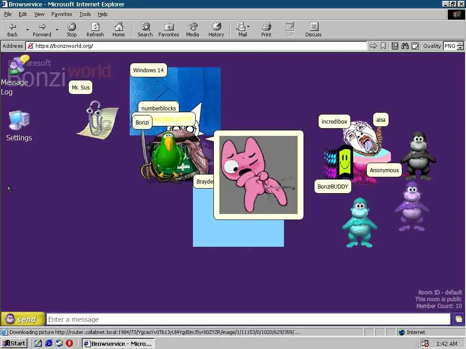Print the current page

click(x=266, y=30)
